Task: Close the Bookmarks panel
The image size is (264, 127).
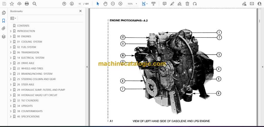Action: pyautogui.click(x=80, y=11)
